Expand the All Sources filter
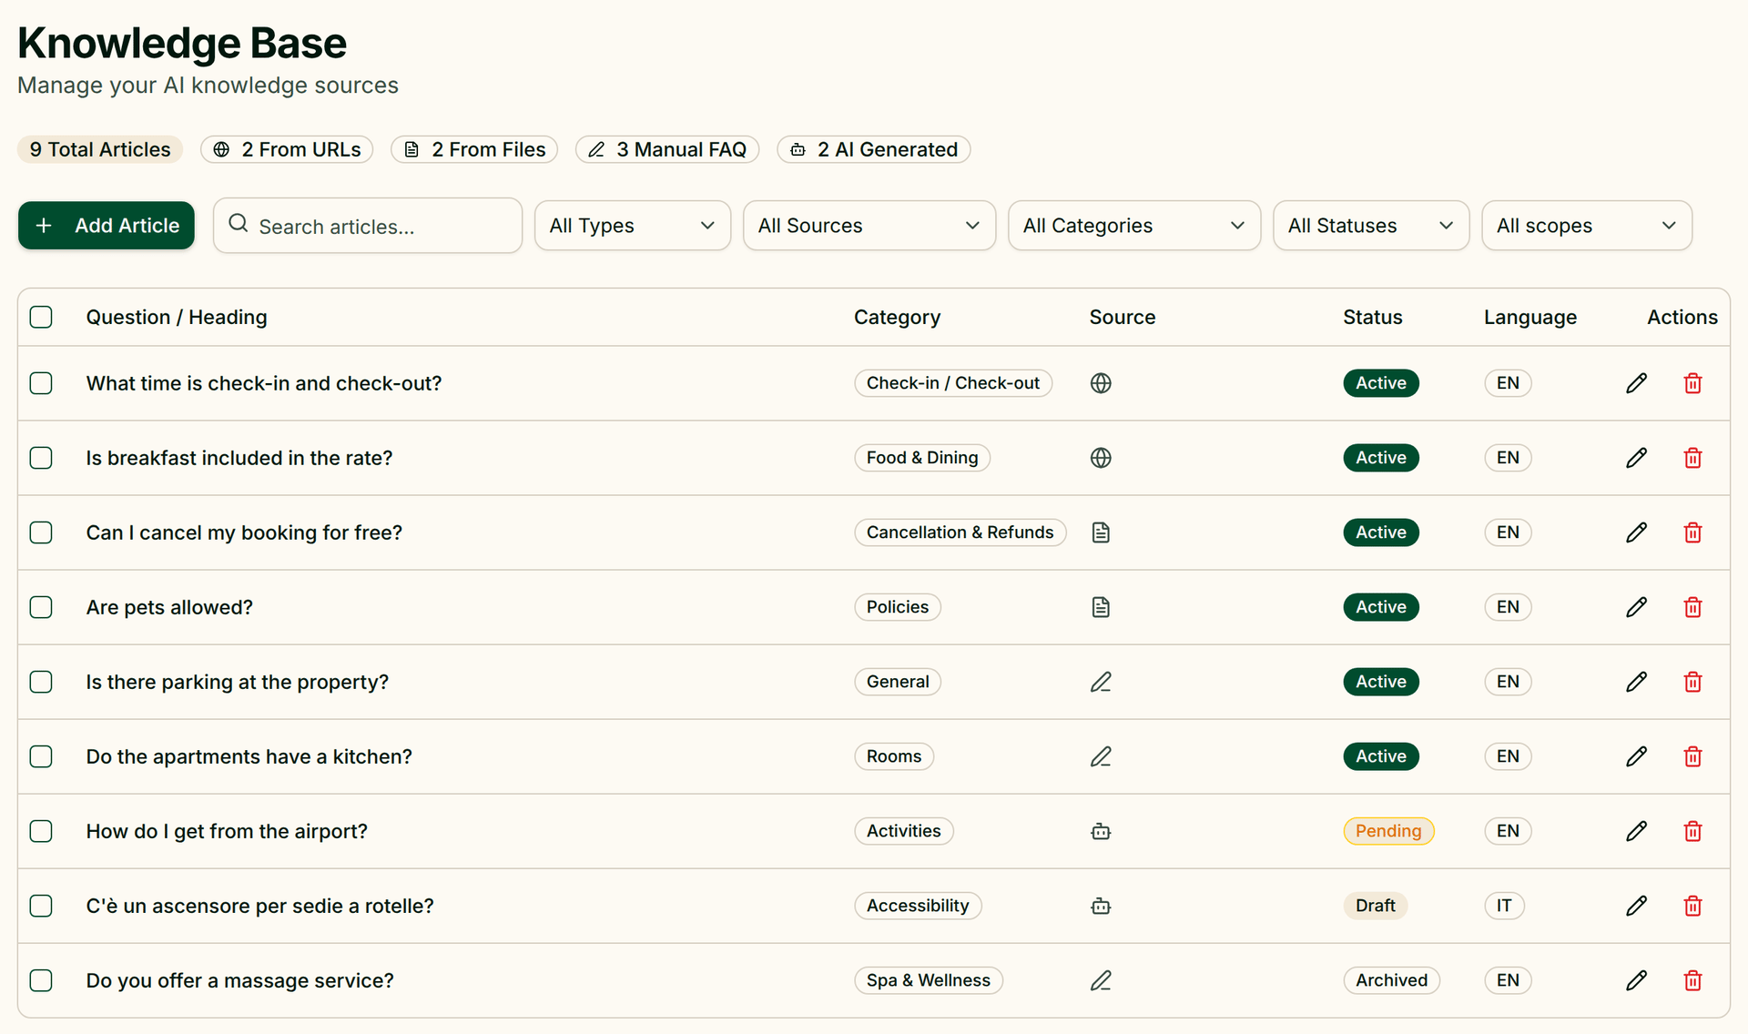Screen dimensions: 1748x1034 click(869, 226)
